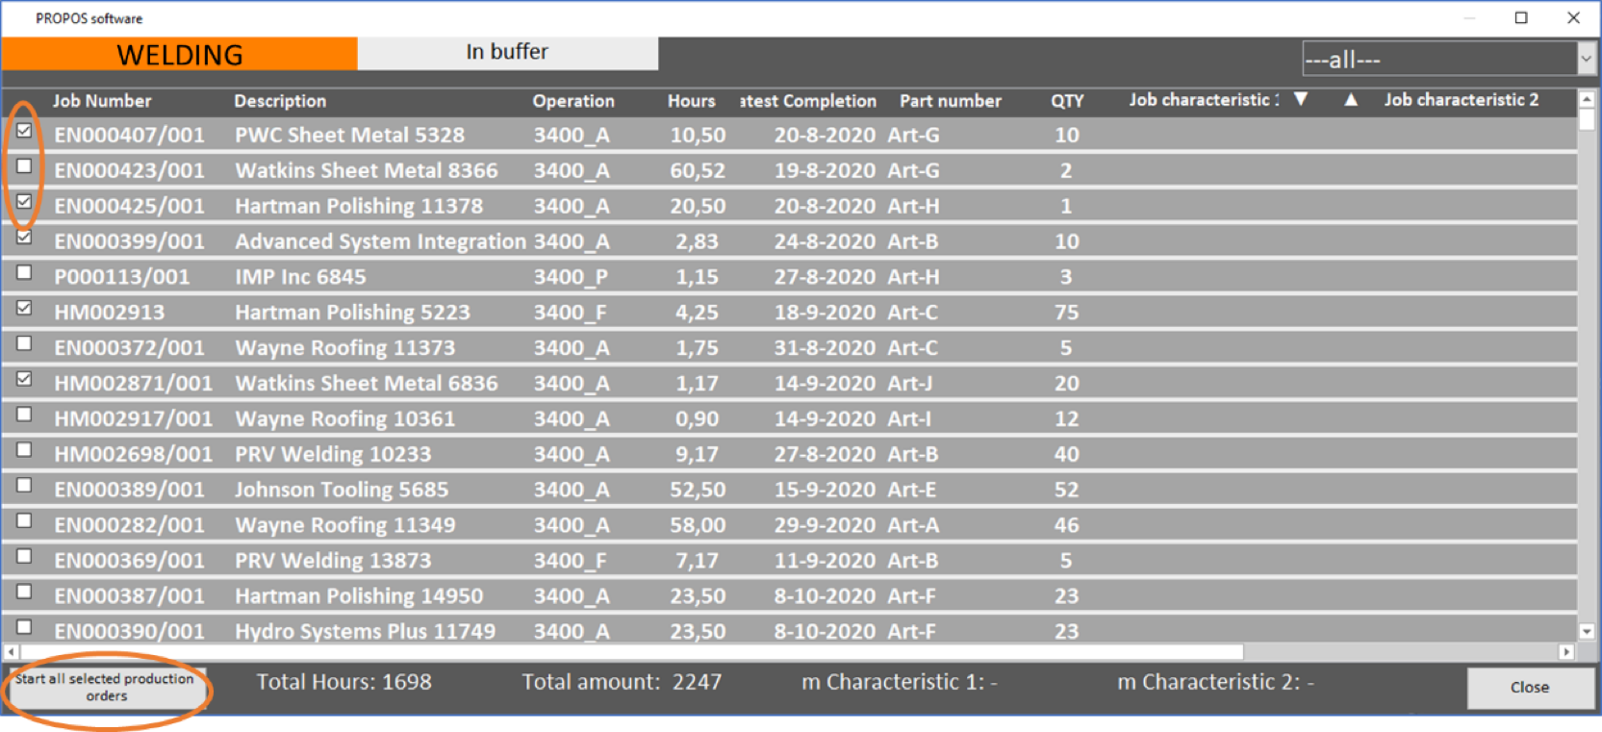1602x732 pixels.
Task: Sort by the Job Number column header
Action: 101,101
